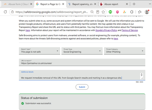
Task: Open the orange person checkmark extension icon
Action: click(x=124, y=12)
